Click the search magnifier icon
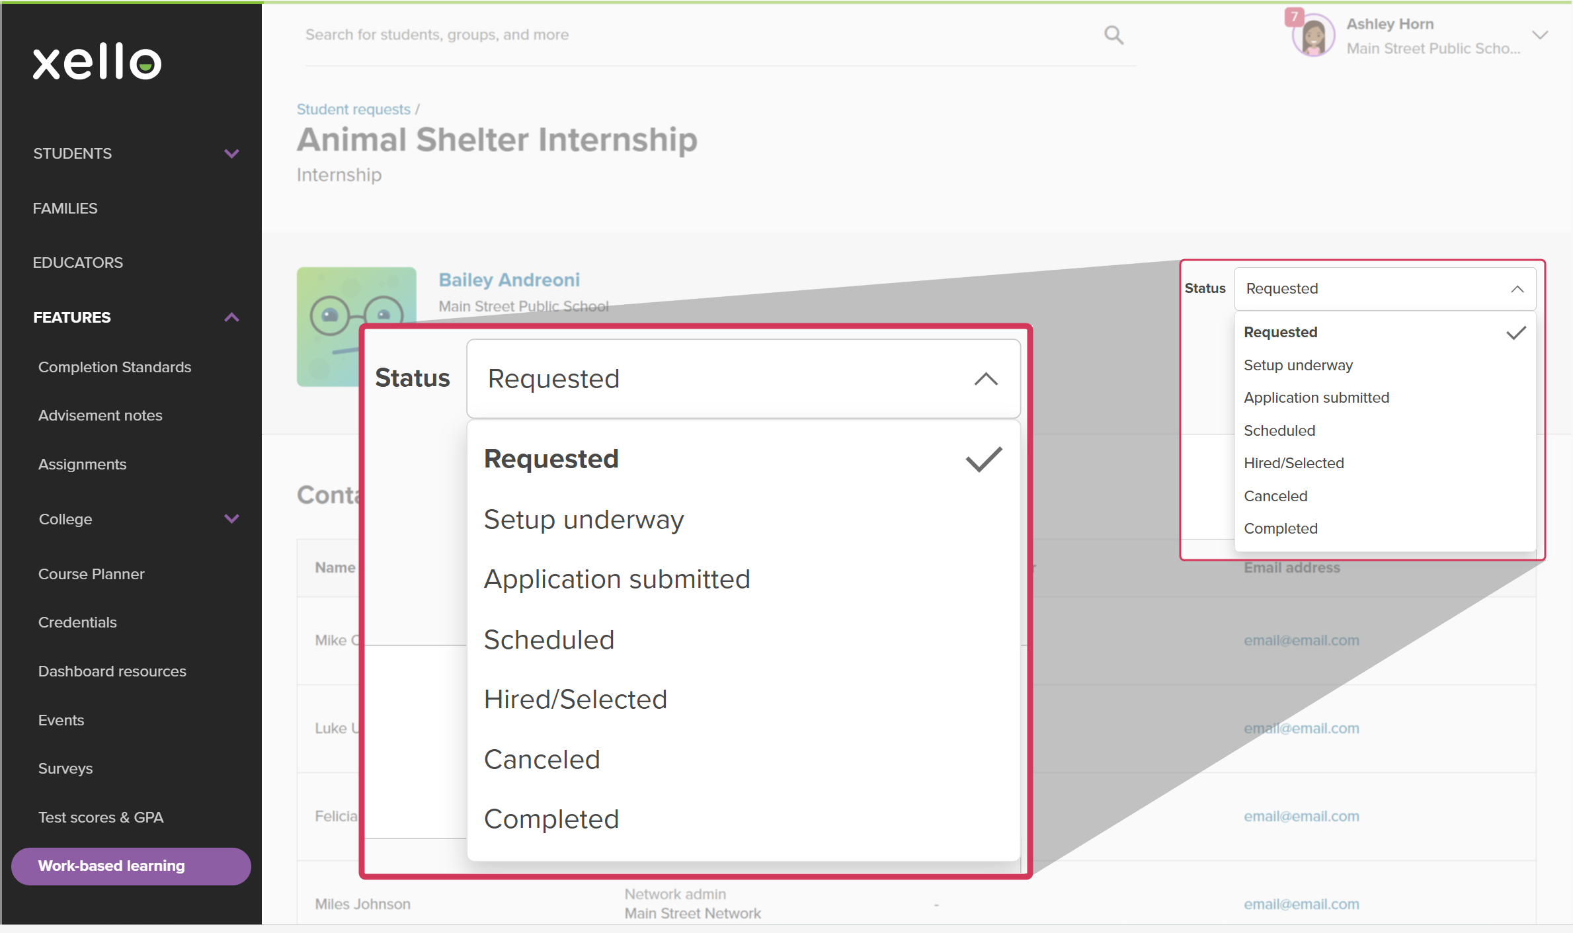Viewport: 1573px width, 933px height. 1113,35
